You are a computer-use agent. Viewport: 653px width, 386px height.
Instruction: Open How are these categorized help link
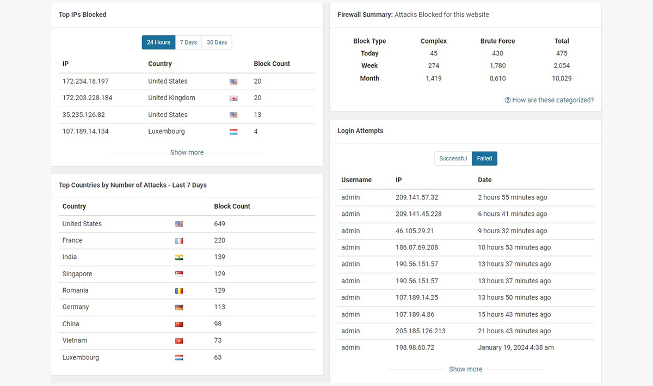click(549, 100)
